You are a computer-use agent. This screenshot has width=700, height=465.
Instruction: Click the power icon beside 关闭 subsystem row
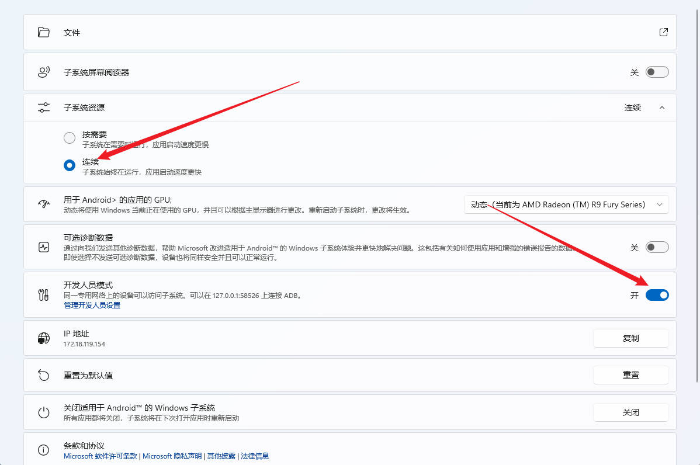tap(44, 412)
